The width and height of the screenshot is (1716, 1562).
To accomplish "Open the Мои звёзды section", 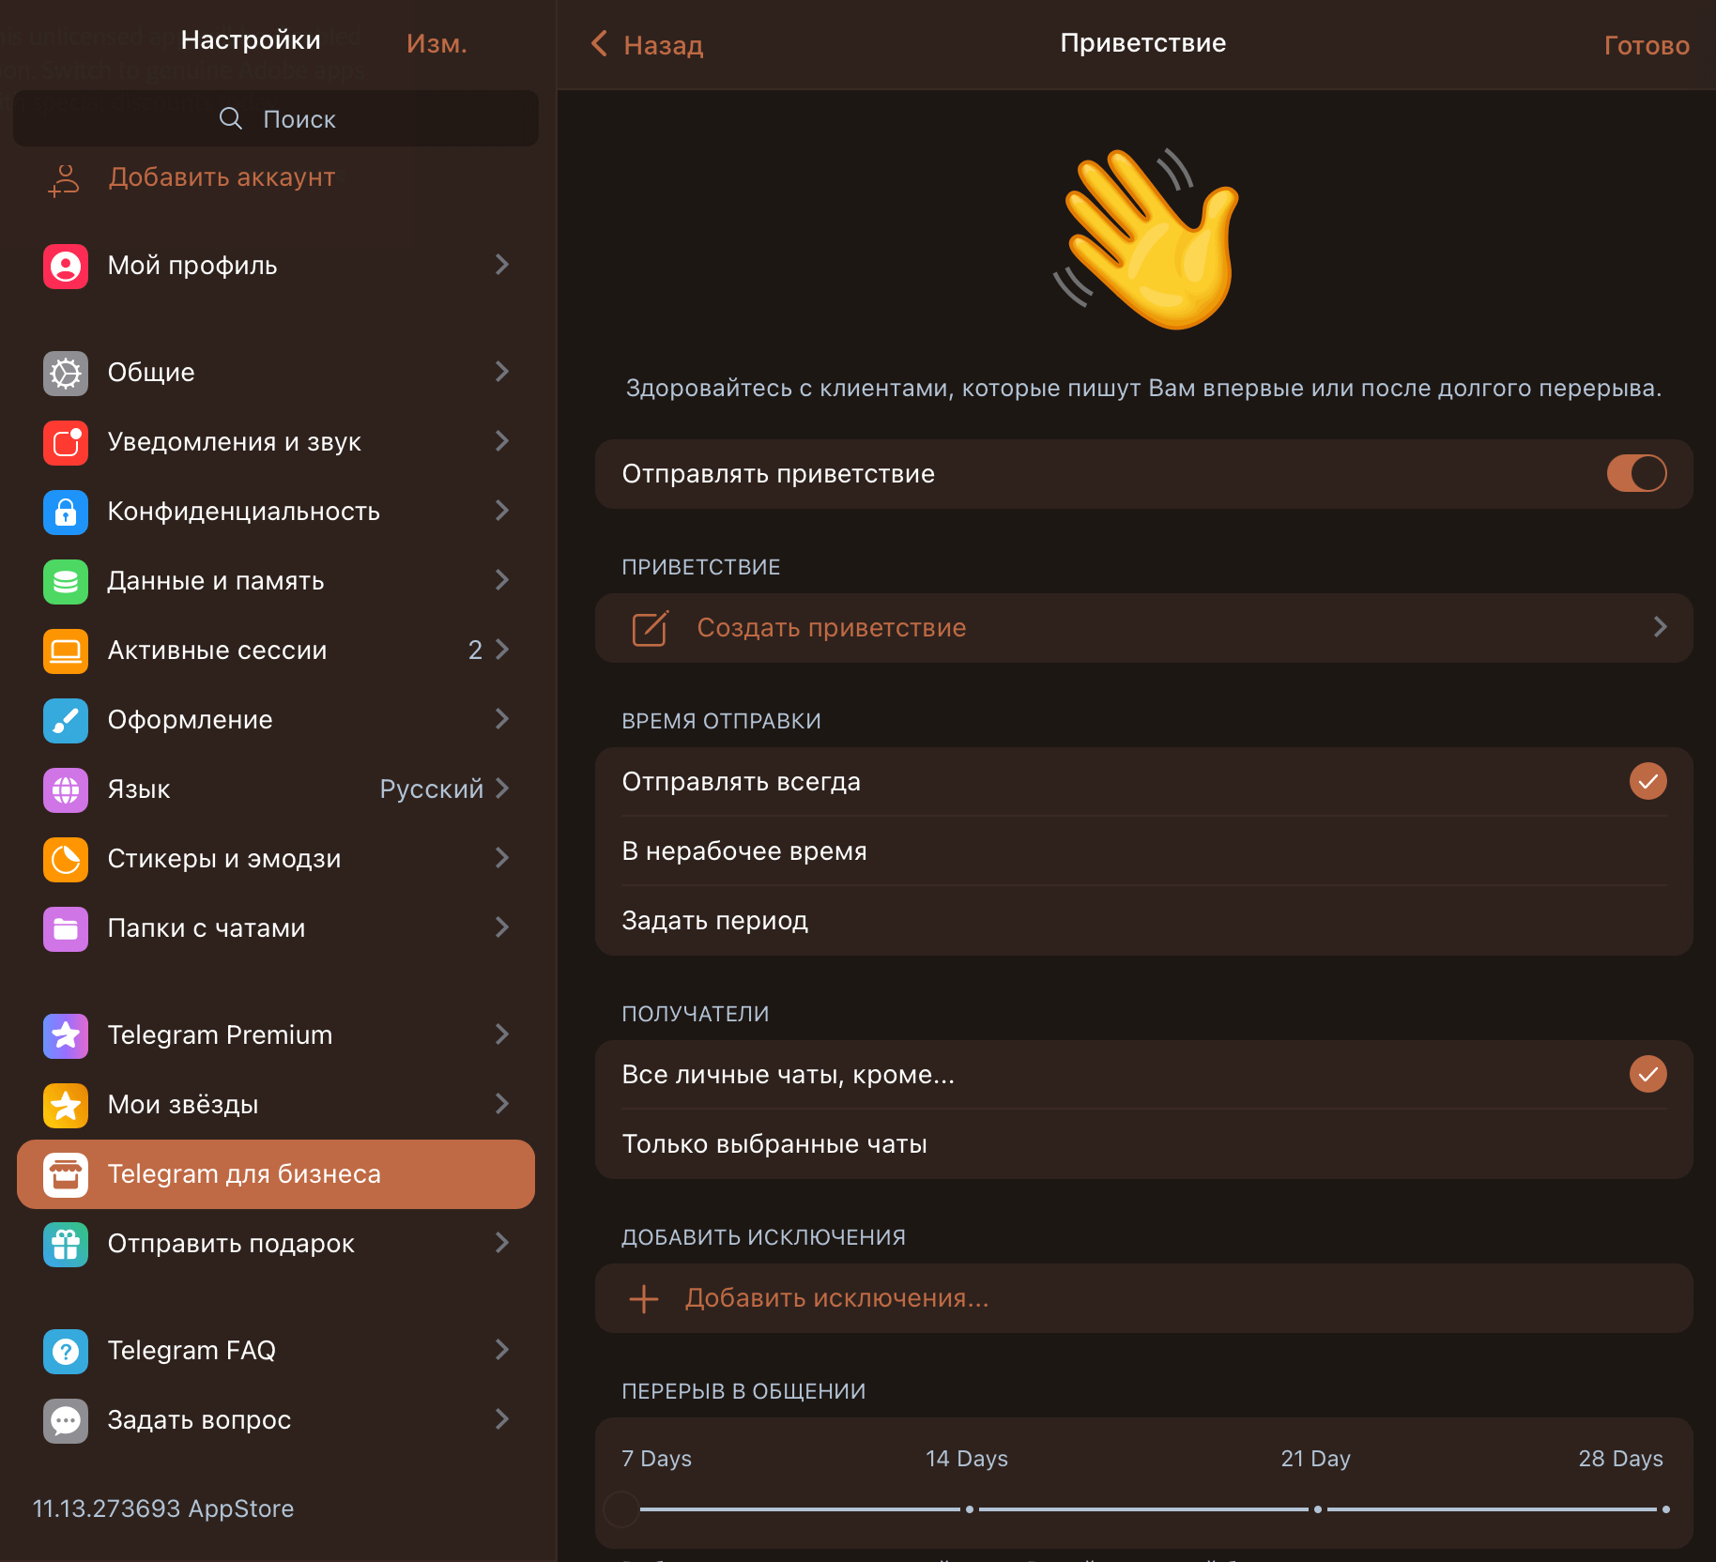I will coord(276,1105).
